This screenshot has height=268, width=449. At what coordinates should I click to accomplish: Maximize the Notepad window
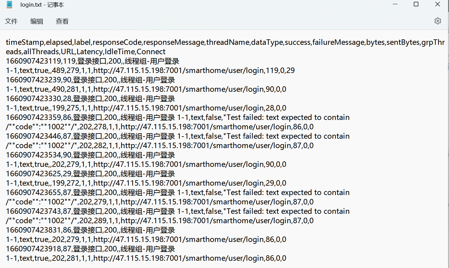(x=416, y=4)
